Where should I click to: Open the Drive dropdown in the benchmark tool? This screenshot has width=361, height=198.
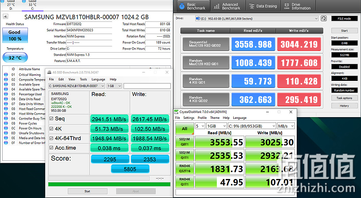(256, 19)
